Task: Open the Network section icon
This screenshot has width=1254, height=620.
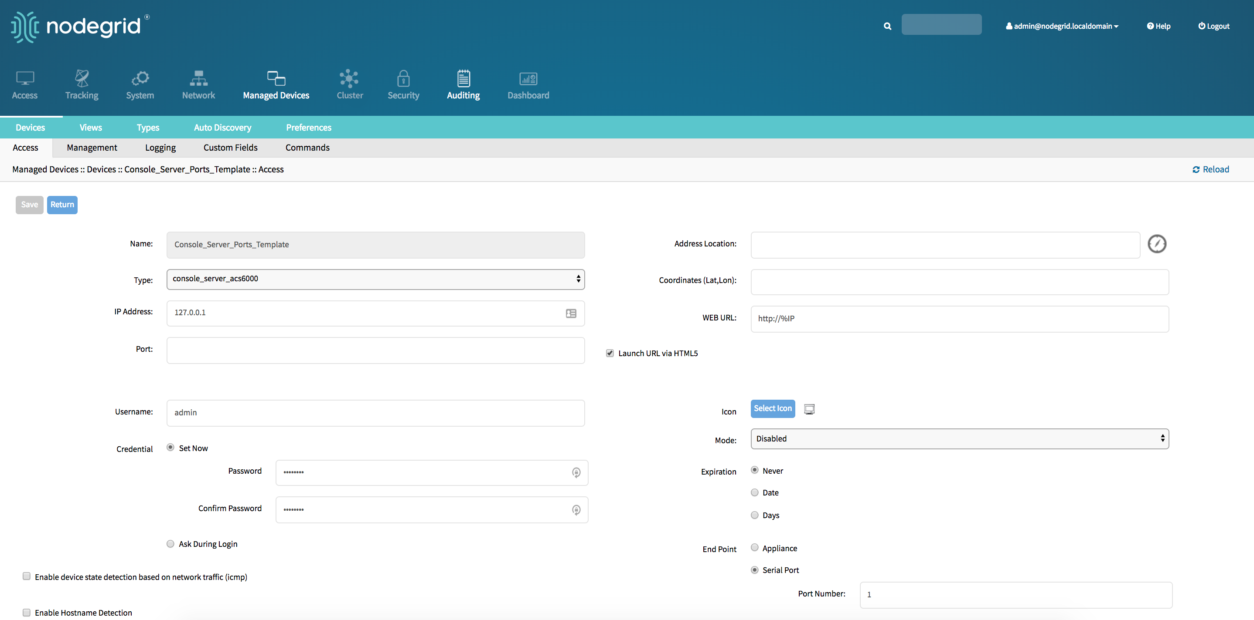Action: coord(199,78)
